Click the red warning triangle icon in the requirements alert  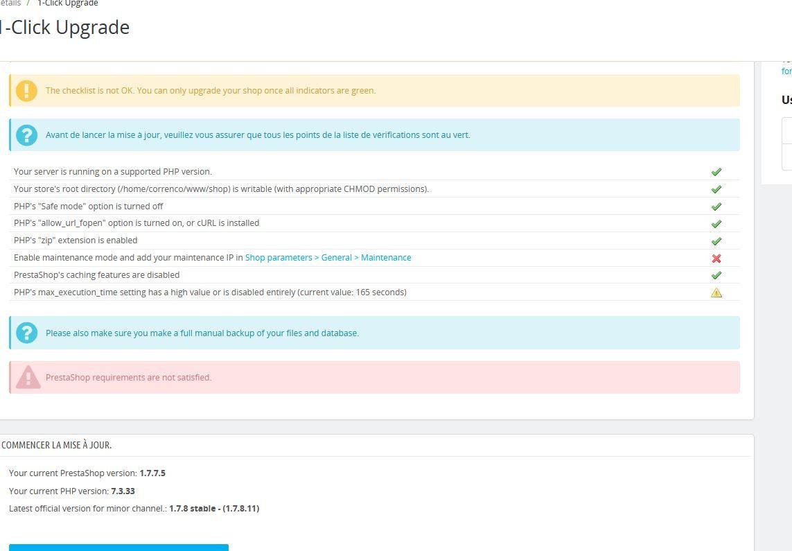pyautogui.click(x=28, y=377)
